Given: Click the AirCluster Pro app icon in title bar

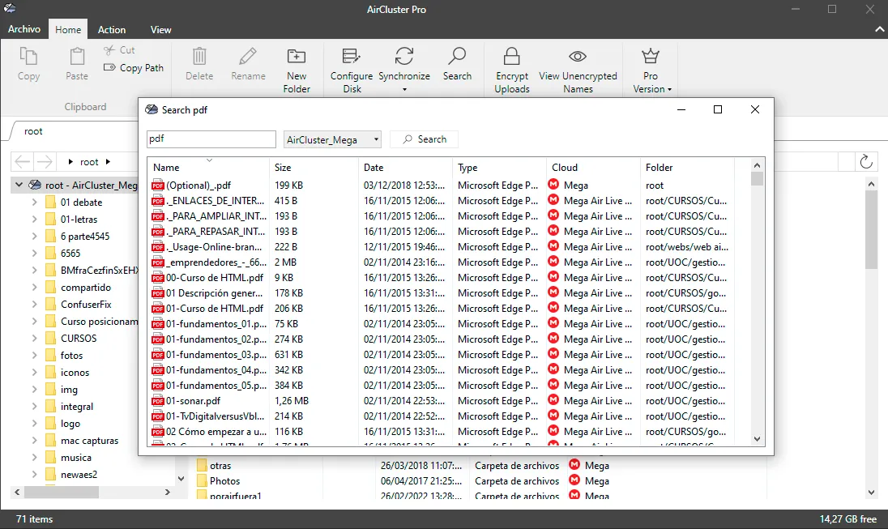Looking at the screenshot, I should click(10, 8).
